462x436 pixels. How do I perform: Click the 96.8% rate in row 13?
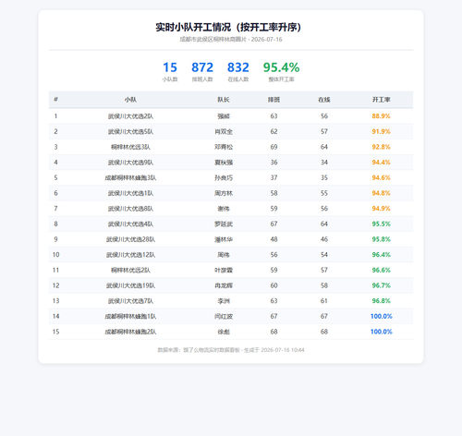[x=381, y=301]
